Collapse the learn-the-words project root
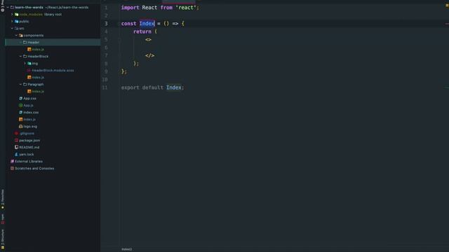Screen dimensions: 449x252 8,8
